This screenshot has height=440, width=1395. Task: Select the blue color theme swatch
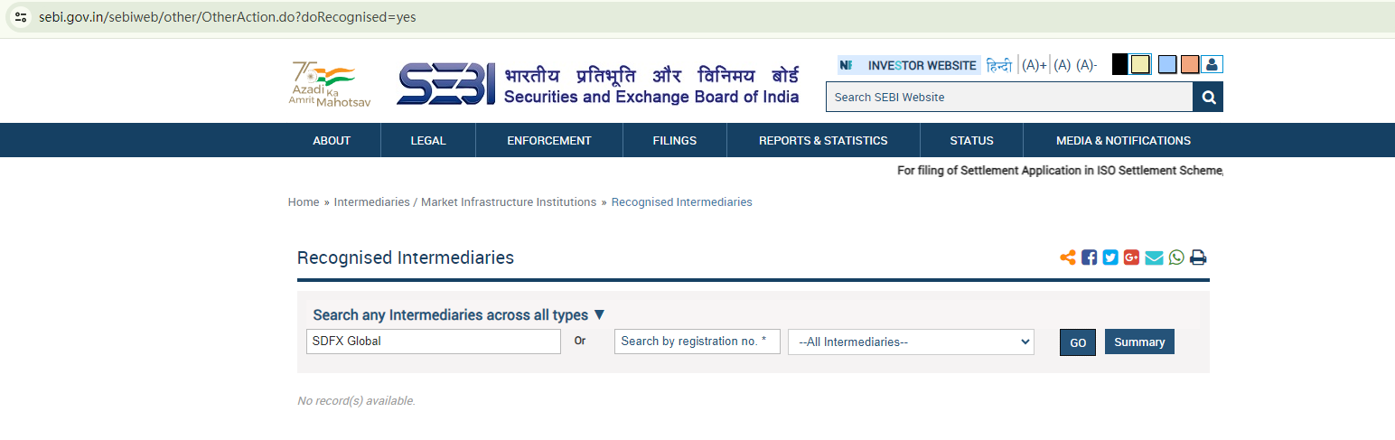(x=1167, y=64)
